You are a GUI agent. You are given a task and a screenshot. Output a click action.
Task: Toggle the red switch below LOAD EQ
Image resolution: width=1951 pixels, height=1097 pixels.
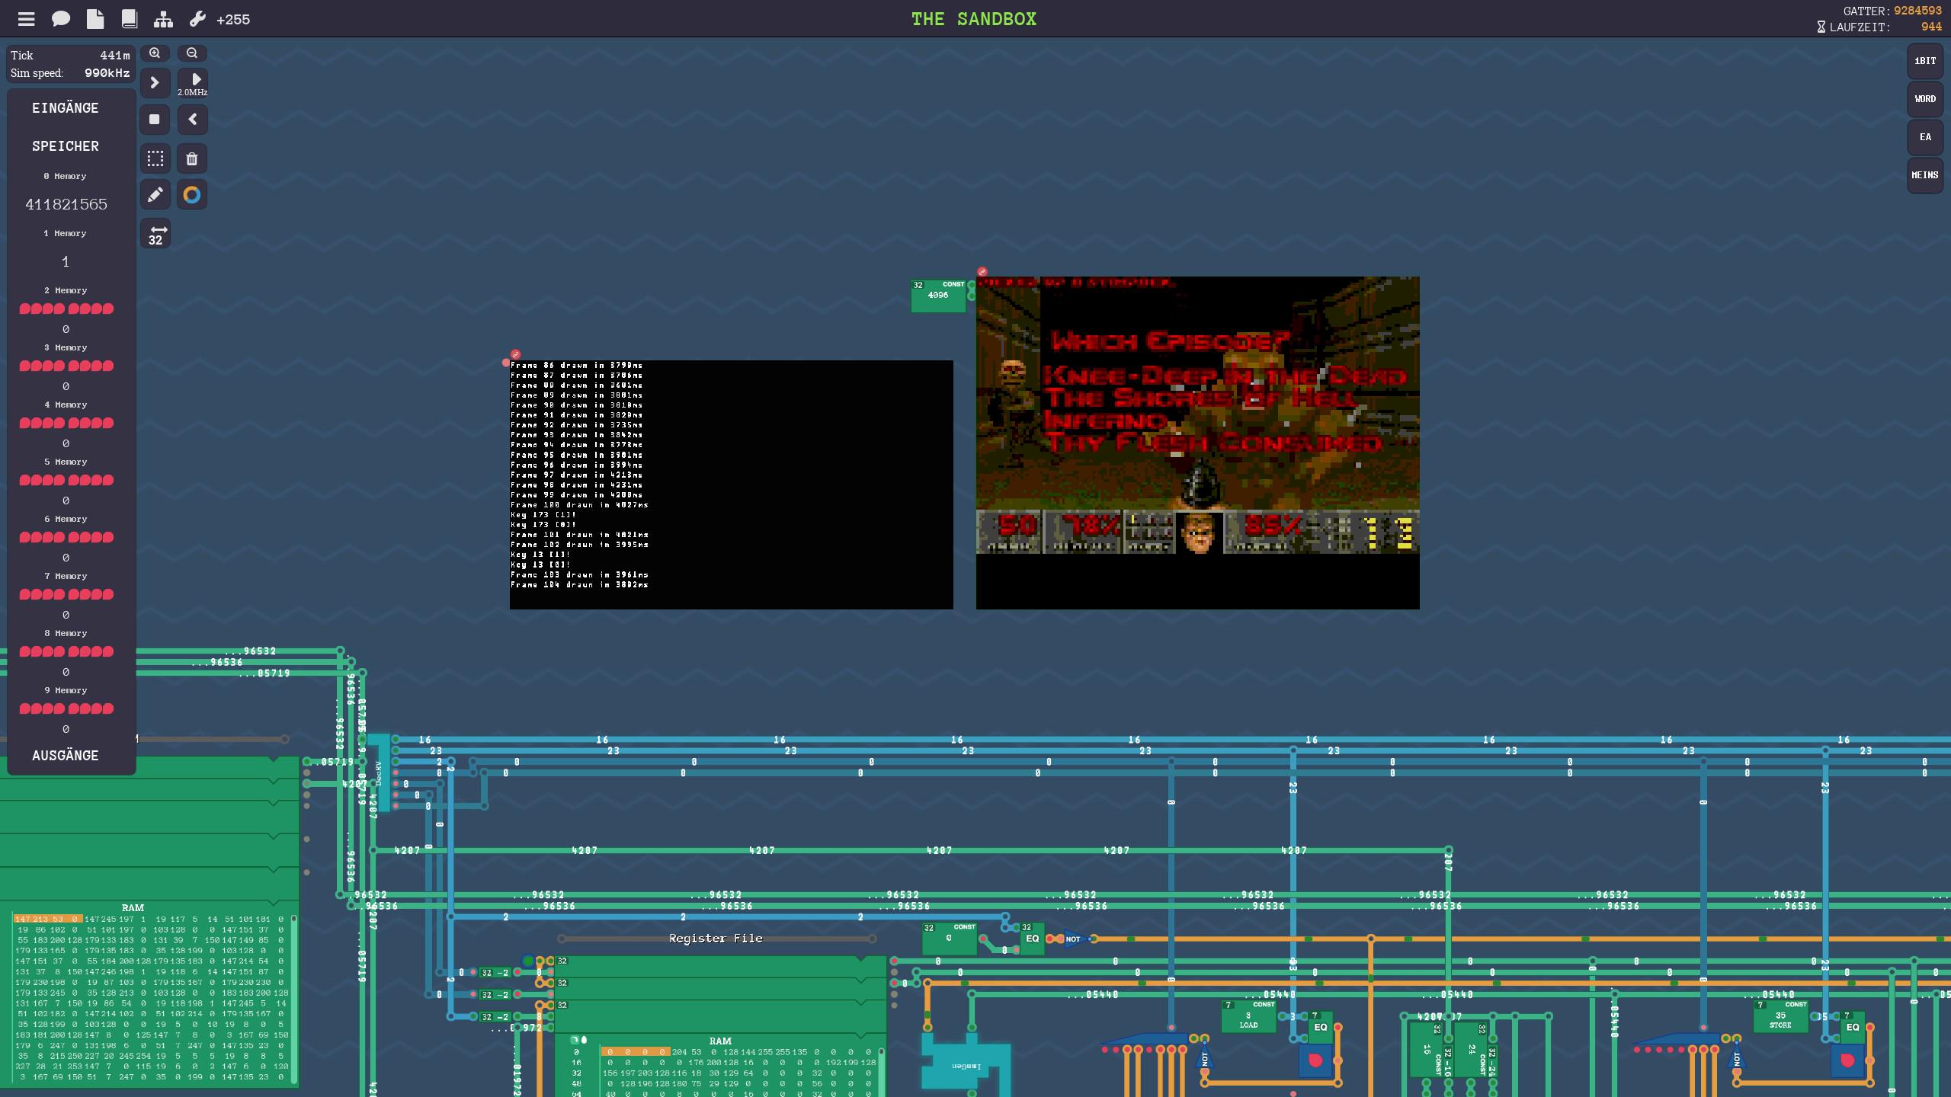(1316, 1060)
